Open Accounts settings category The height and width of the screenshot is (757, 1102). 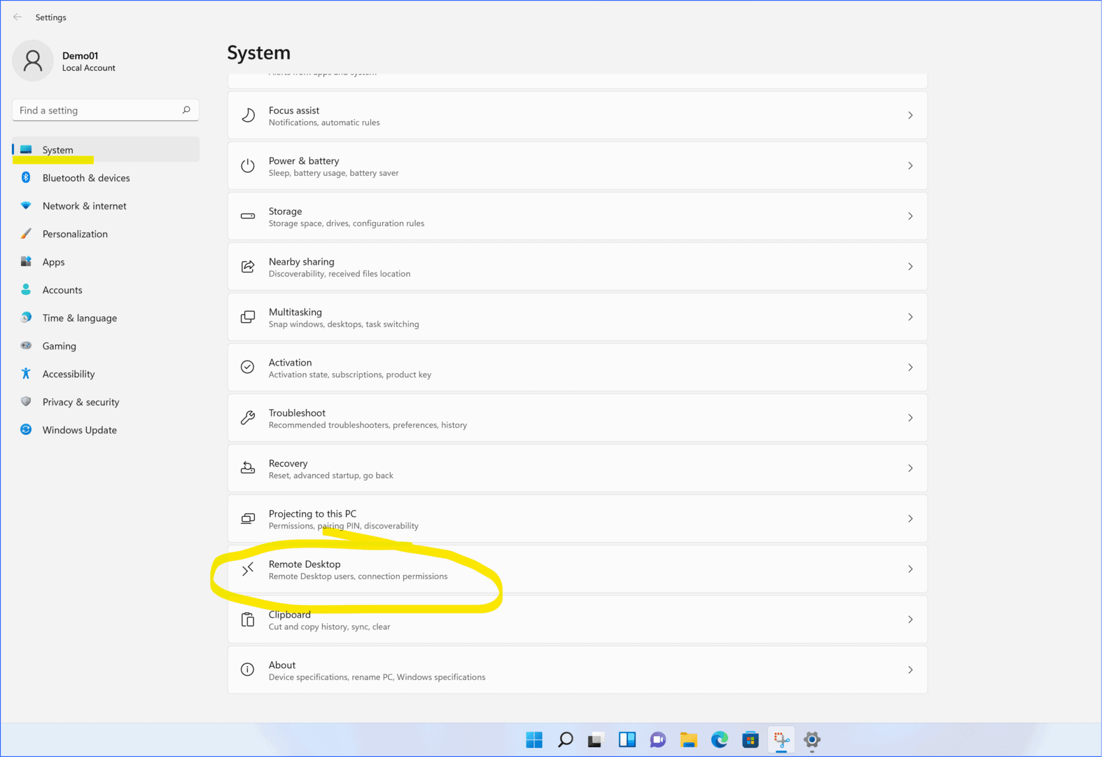tap(106, 290)
